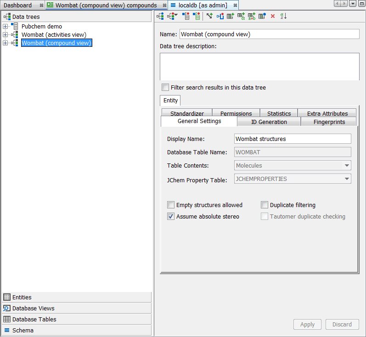
Task: Click the alphabetical a-z sort icon
Action: 284,16
